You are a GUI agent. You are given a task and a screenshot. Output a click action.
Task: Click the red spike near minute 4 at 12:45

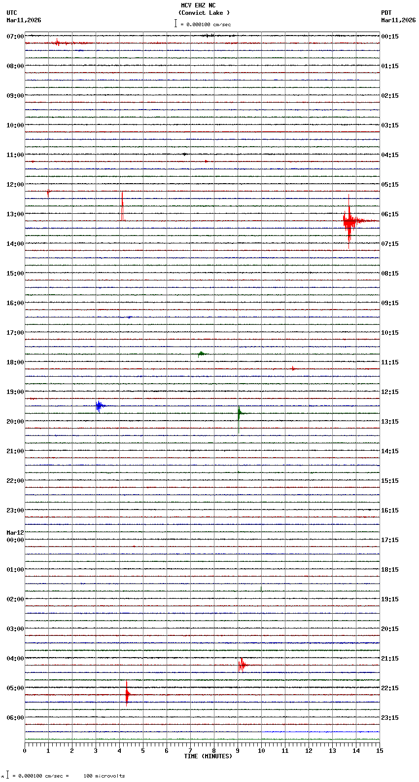pos(122,206)
